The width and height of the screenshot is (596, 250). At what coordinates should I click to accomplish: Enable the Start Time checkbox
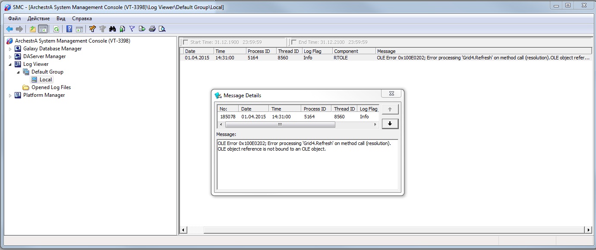(x=186, y=42)
